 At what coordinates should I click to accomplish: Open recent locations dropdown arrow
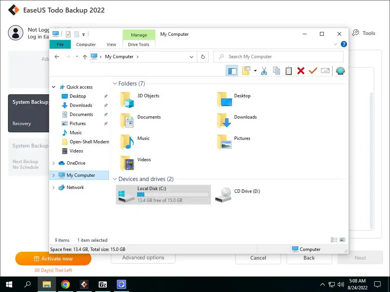(x=77, y=57)
